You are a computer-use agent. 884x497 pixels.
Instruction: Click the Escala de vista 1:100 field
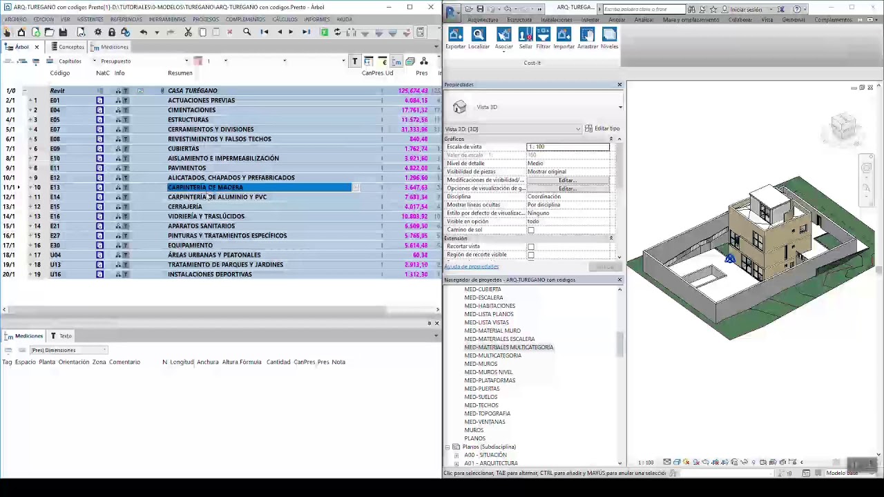tap(568, 147)
